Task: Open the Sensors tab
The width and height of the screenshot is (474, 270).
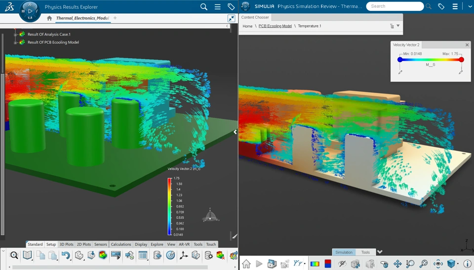Action: pyautogui.click(x=101, y=244)
